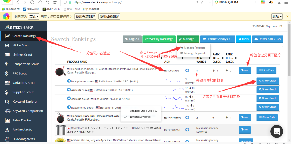Viewport: 291px width, 144px height.
Task: Click blue arrow next to ASIN B074H7MY5R
Action: pyautogui.click(x=187, y=117)
